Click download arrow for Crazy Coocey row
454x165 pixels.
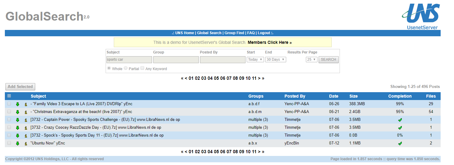tap(18, 128)
